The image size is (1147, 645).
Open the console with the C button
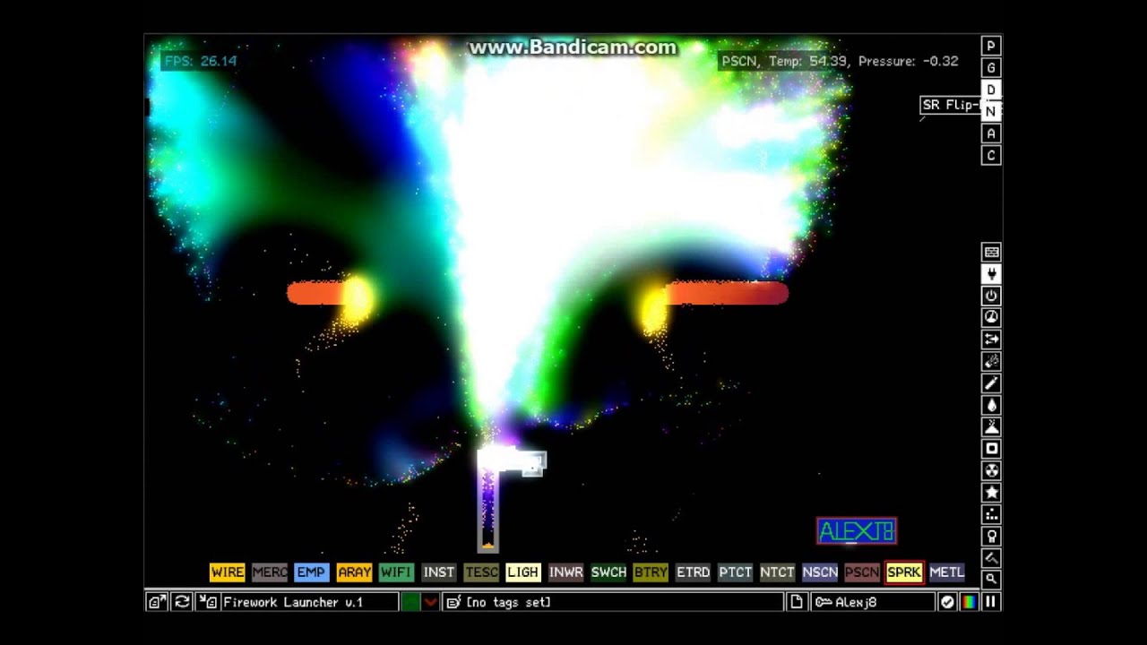[x=991, y=156]
